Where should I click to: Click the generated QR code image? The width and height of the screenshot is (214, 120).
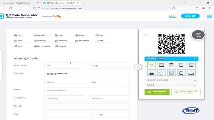pyautogui.click(x=172, y=44)
